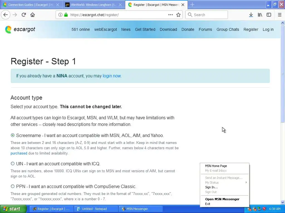The image size is (285, 213).
Task: Show site information via the info icon
Action: pyautogui.click(x=60, y=15)
